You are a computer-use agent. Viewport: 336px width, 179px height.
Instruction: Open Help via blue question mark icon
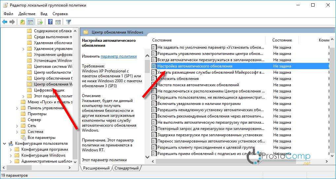tap(50, 22)
